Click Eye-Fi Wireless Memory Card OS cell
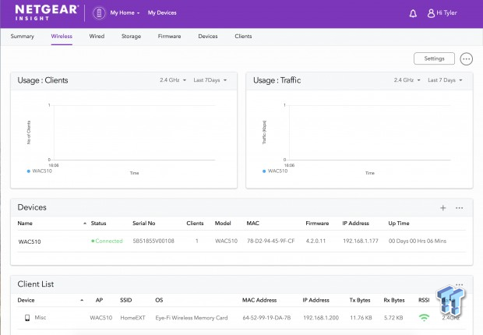Screen dimensions: 483x335 (192, 318)
